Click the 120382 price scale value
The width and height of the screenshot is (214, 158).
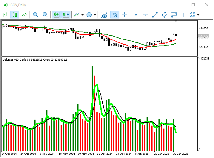pyautogui.click(x=204, y=47)
